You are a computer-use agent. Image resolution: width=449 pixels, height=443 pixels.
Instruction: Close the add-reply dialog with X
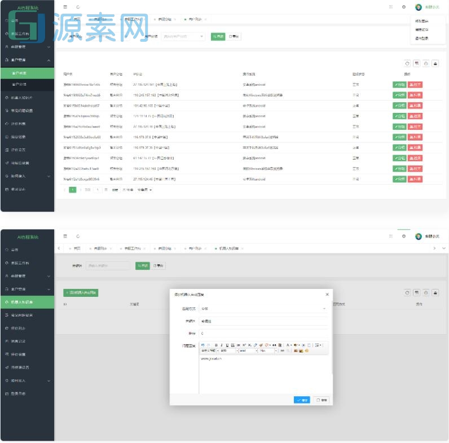327,294
